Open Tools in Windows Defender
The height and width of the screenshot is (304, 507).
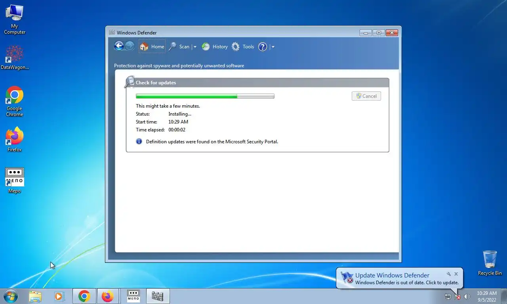coord(243,47)
